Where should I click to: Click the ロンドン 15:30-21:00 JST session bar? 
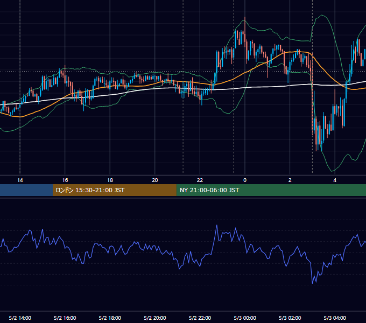pyautogui.click(x=114, y=190)
